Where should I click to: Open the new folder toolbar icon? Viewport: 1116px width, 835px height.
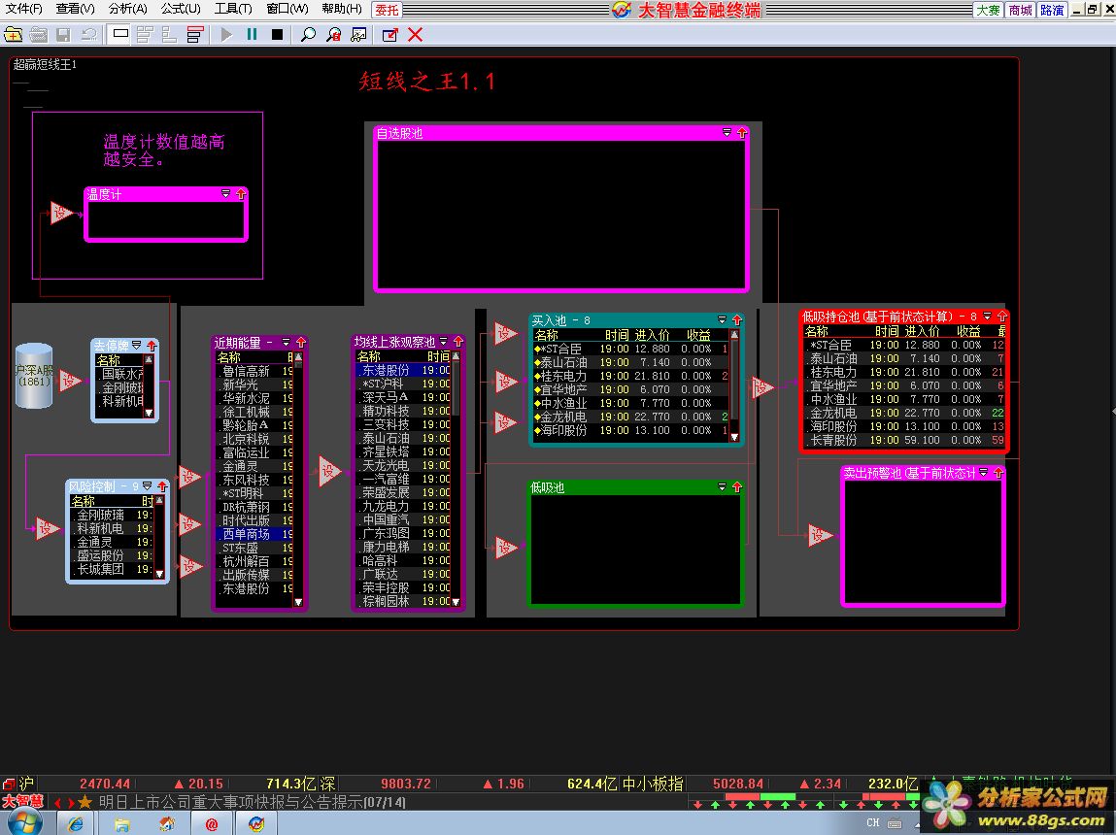[13, 34]
